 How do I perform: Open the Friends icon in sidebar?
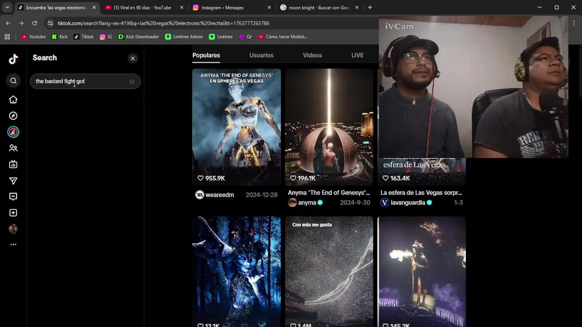13,148
